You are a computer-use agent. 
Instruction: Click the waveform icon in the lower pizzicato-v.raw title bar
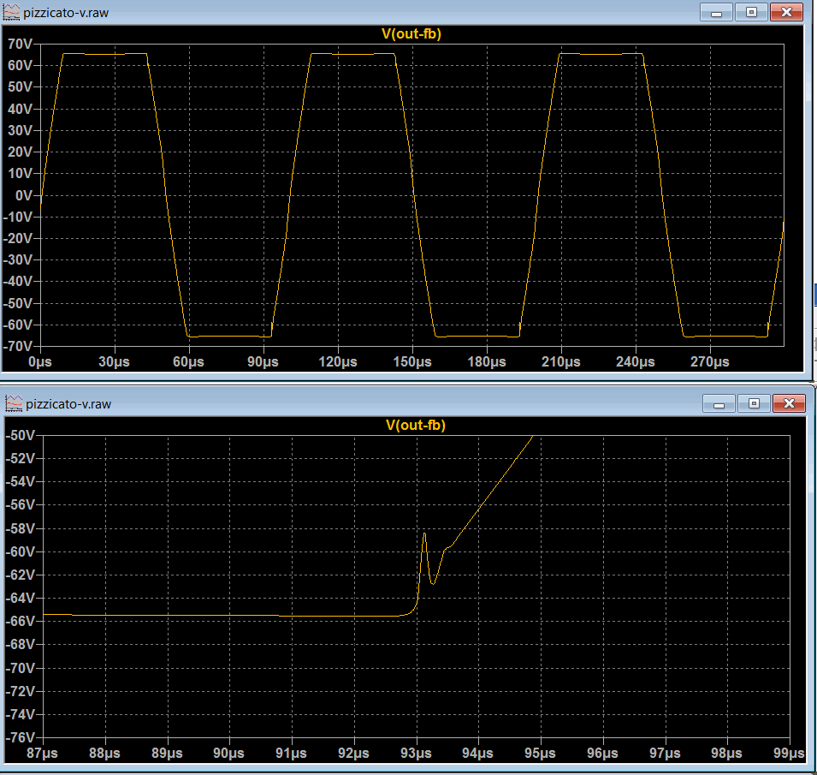click(14, 403)
